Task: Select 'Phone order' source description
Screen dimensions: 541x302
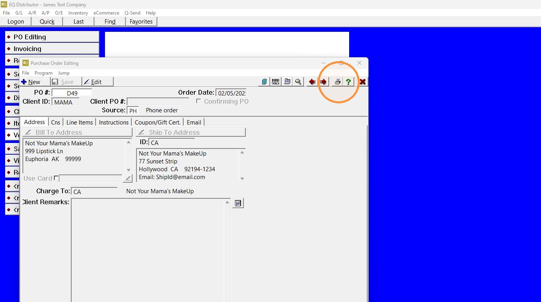Action: point(162,110)
